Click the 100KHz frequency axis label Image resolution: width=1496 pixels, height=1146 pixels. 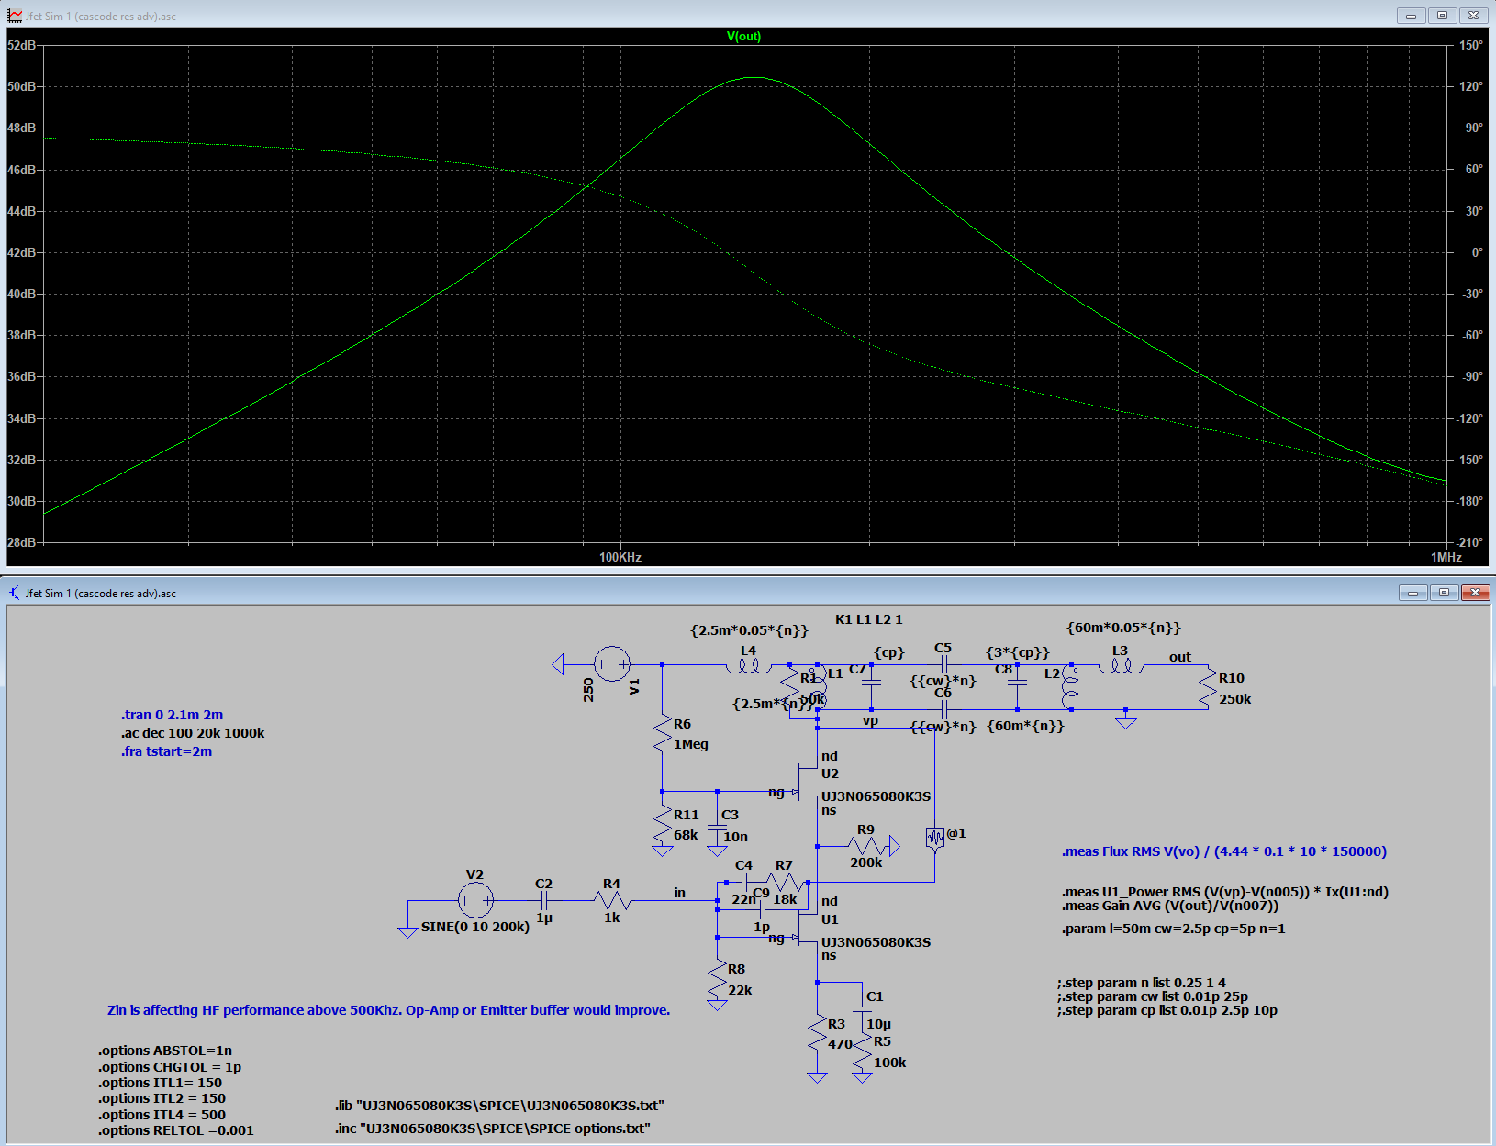(x=620, y=557)
